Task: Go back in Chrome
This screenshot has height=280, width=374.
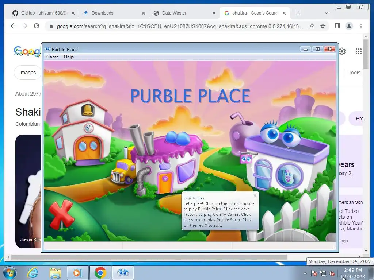Action: click(13, 26)
